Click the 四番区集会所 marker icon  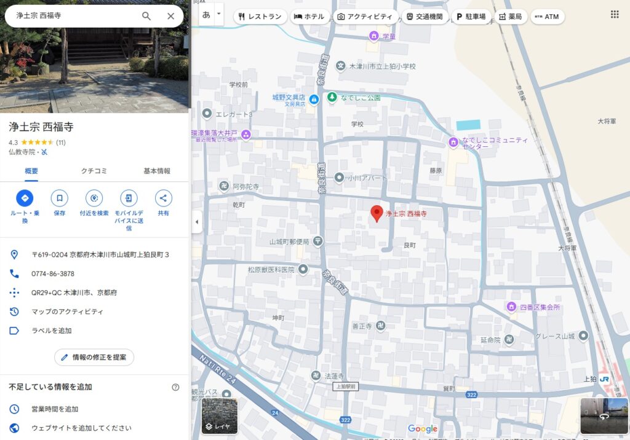tap(511, 307)
